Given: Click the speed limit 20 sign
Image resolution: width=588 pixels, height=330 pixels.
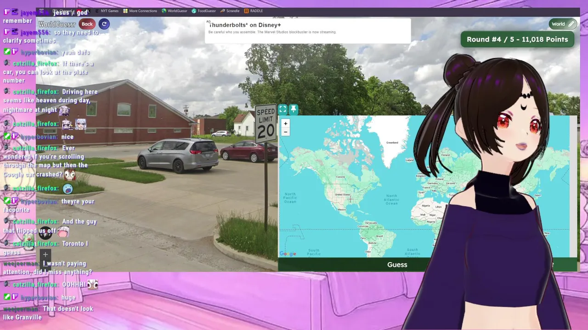Looking at the screenshot, I should (266, 124).
